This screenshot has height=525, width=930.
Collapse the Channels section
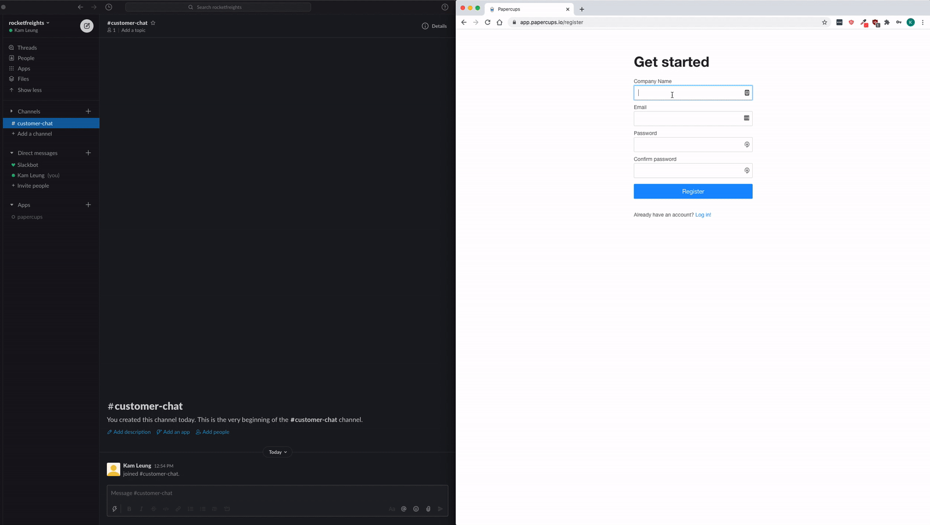point(11,111)
